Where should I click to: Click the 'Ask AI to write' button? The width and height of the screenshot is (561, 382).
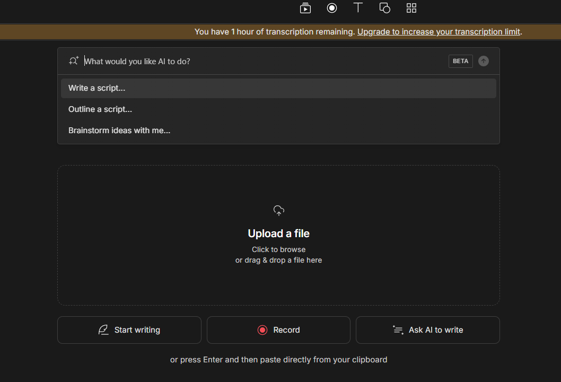point(428,330)
